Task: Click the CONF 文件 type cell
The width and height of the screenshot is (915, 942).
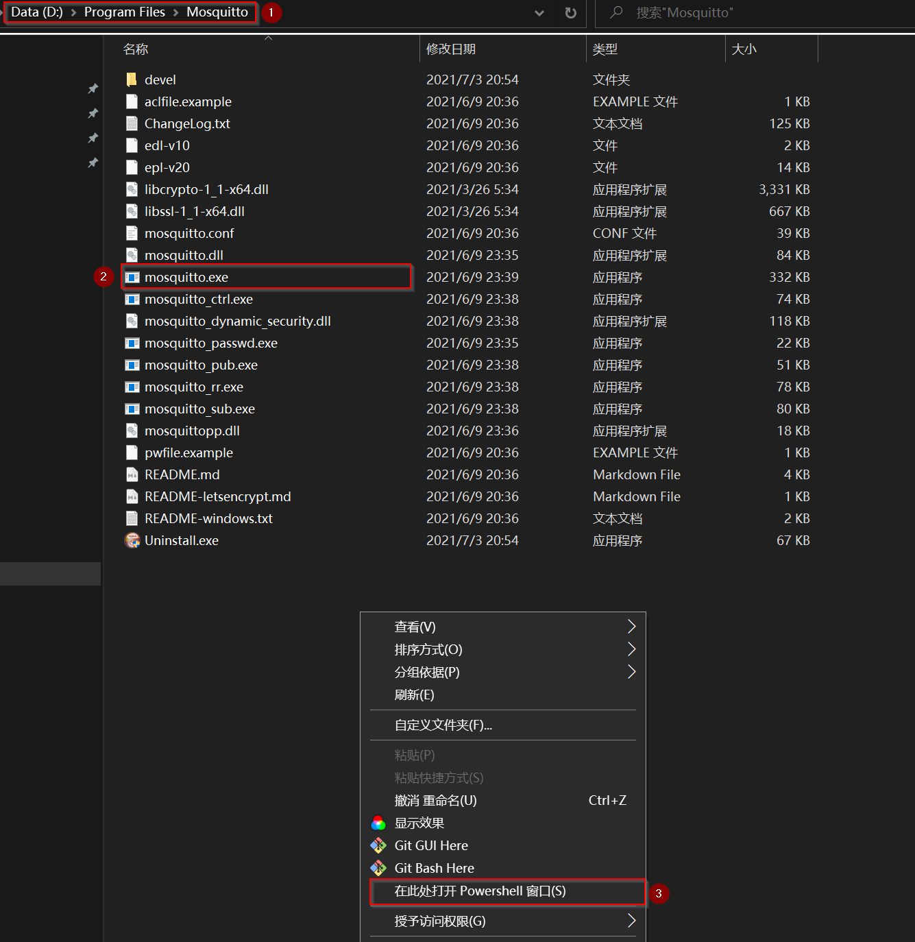Action: click(624, 233)
